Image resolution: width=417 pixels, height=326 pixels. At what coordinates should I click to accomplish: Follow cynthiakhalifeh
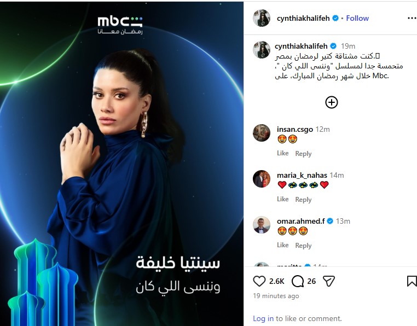[357, 19]
